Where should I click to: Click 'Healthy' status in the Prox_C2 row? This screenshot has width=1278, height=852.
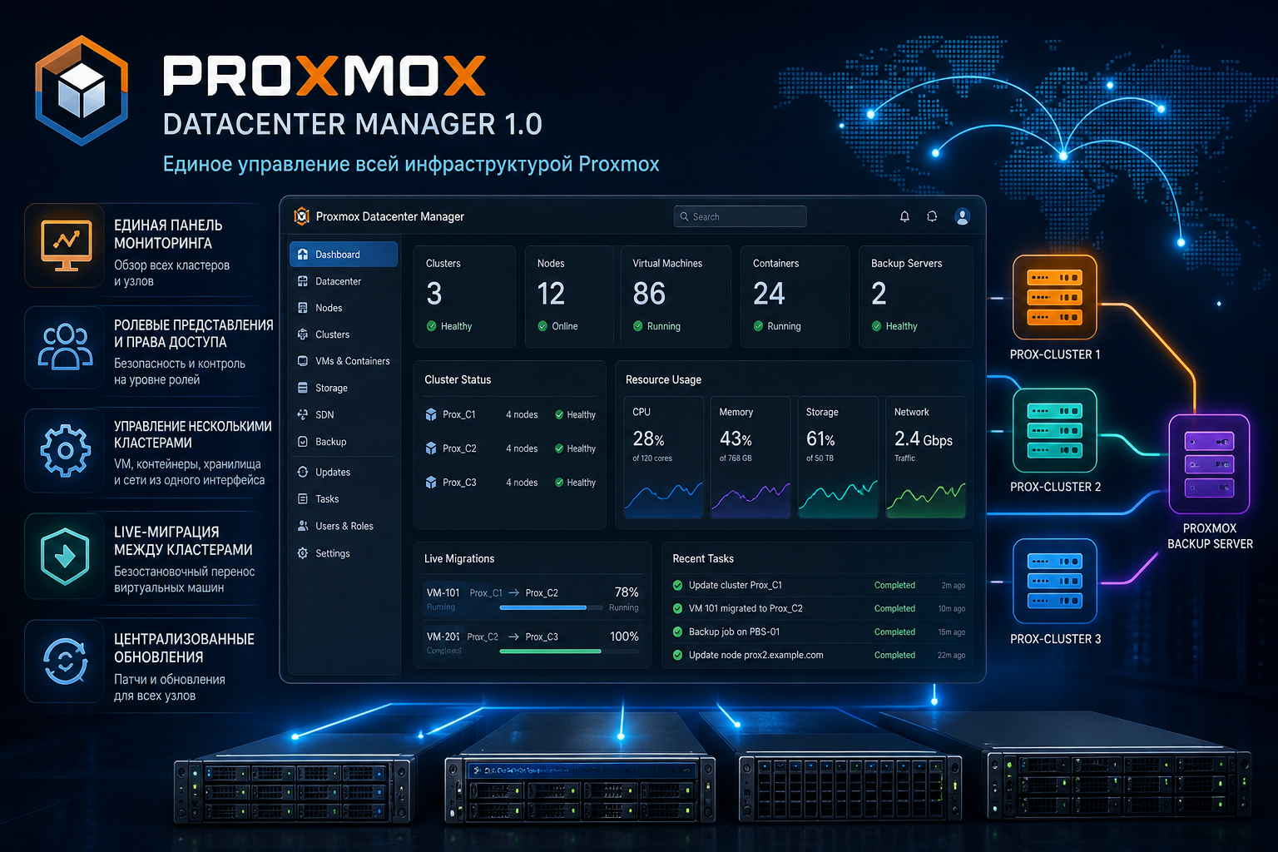coord(581,448)
